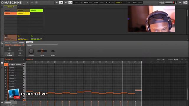
Task: Click the Record button
Action: 66,3
